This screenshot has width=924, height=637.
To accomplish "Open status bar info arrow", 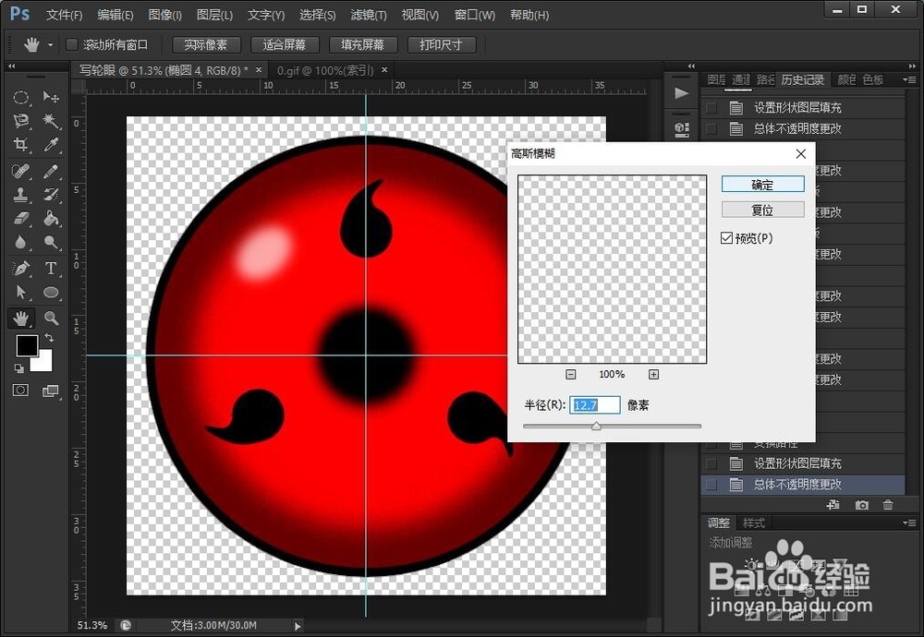I will pos(298,626).
